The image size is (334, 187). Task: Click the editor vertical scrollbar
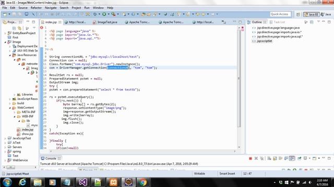(239, 78)
